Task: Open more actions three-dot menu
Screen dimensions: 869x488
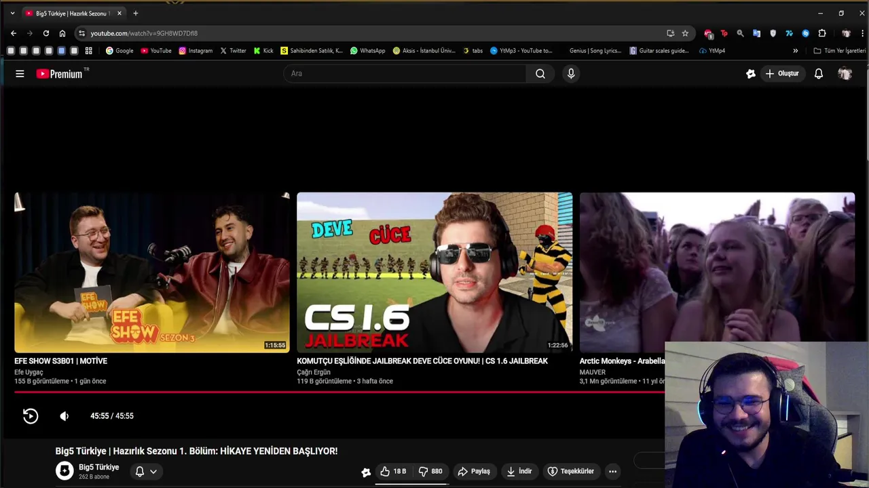Action: [612, 471]
